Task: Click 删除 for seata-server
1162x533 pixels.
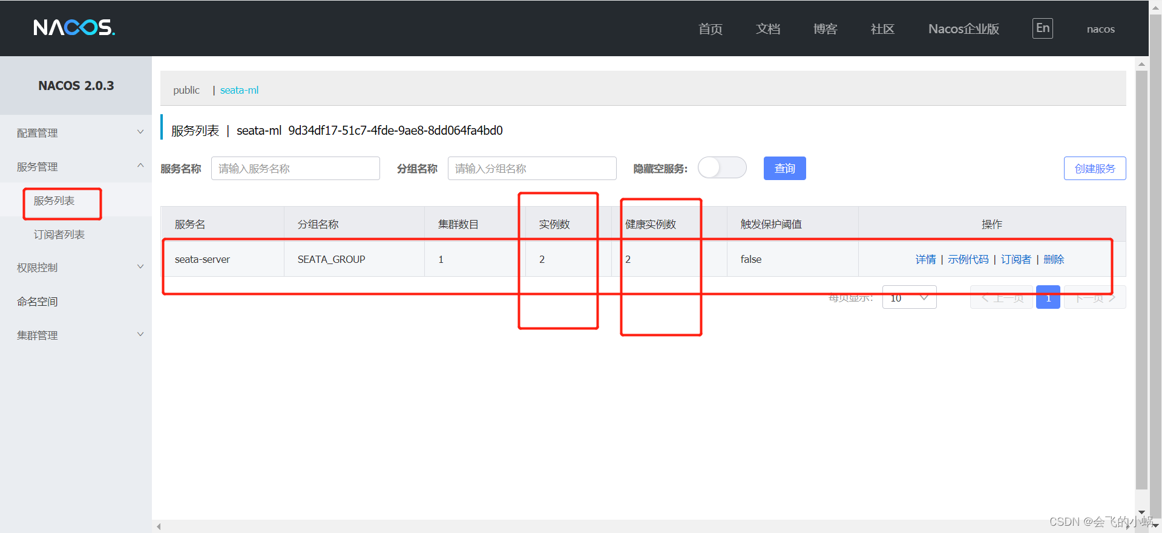Action: 1054,259
